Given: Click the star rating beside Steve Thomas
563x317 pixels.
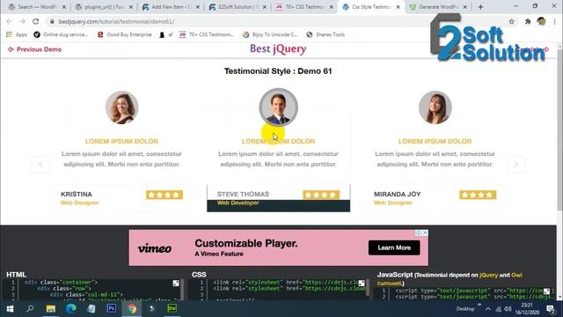Looking at the screenshot, I should (321, 195).
